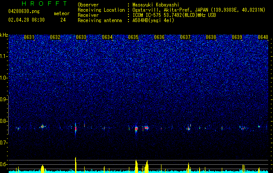Click the 0631 time marker
Viewport: 273px width, 173px height.
click(x=29, y=37)
